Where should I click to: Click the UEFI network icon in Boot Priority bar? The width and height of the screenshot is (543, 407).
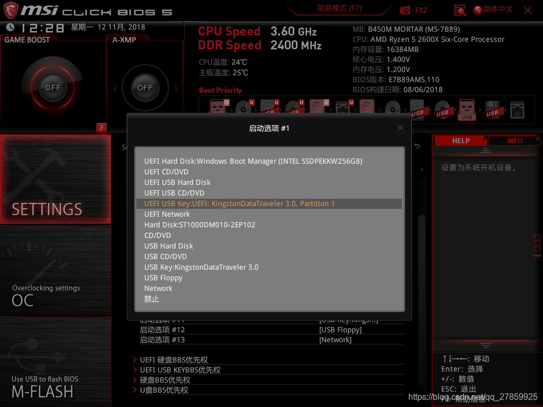[x=344, y=106]
